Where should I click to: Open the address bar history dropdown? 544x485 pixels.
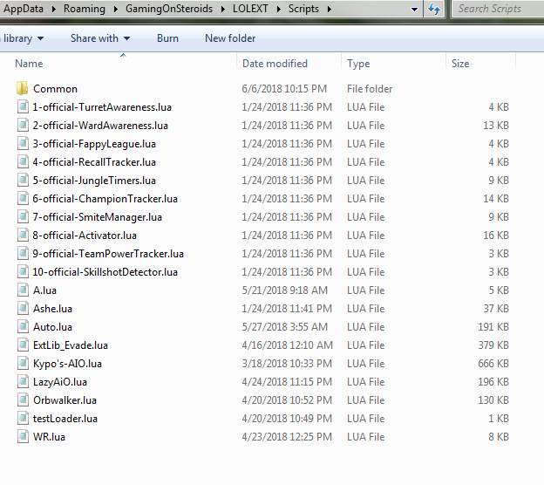click(414, 9)
